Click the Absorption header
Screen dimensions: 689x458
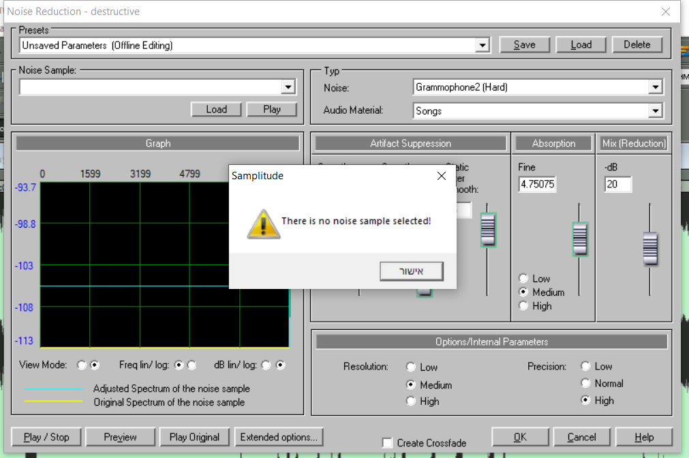pos(553,143)
